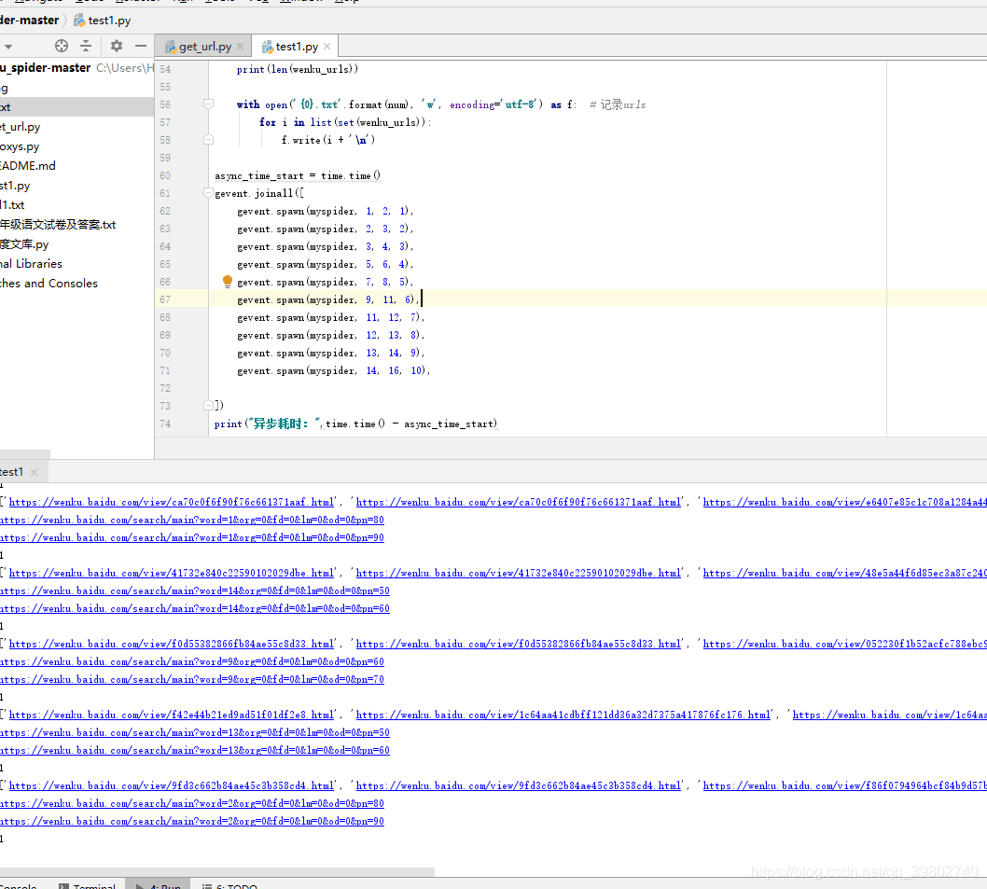
Task: Open the view link f42e44b21ed9ad51f01df2e8.html
Action: (x=172, y=715)
